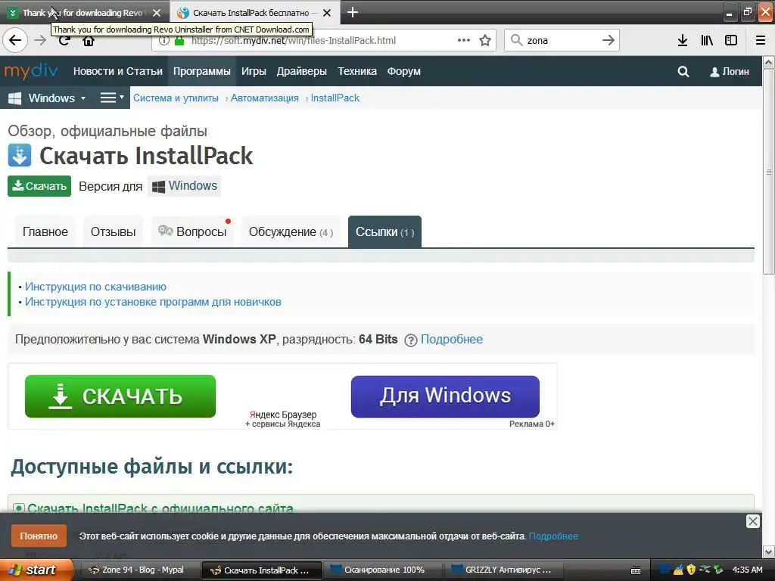Open the Windows start button
775x581 pixels.
36,570
